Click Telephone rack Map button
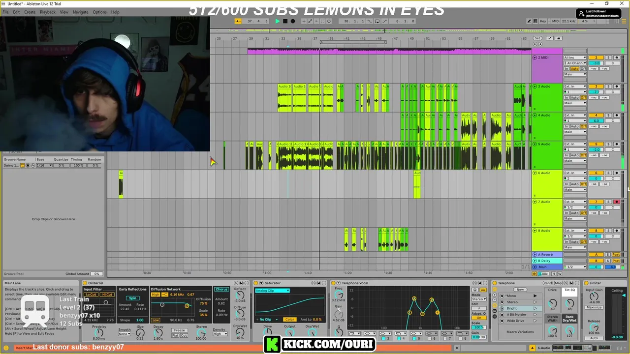The width and height of the screenshot is (630, 354). [558, 283]
